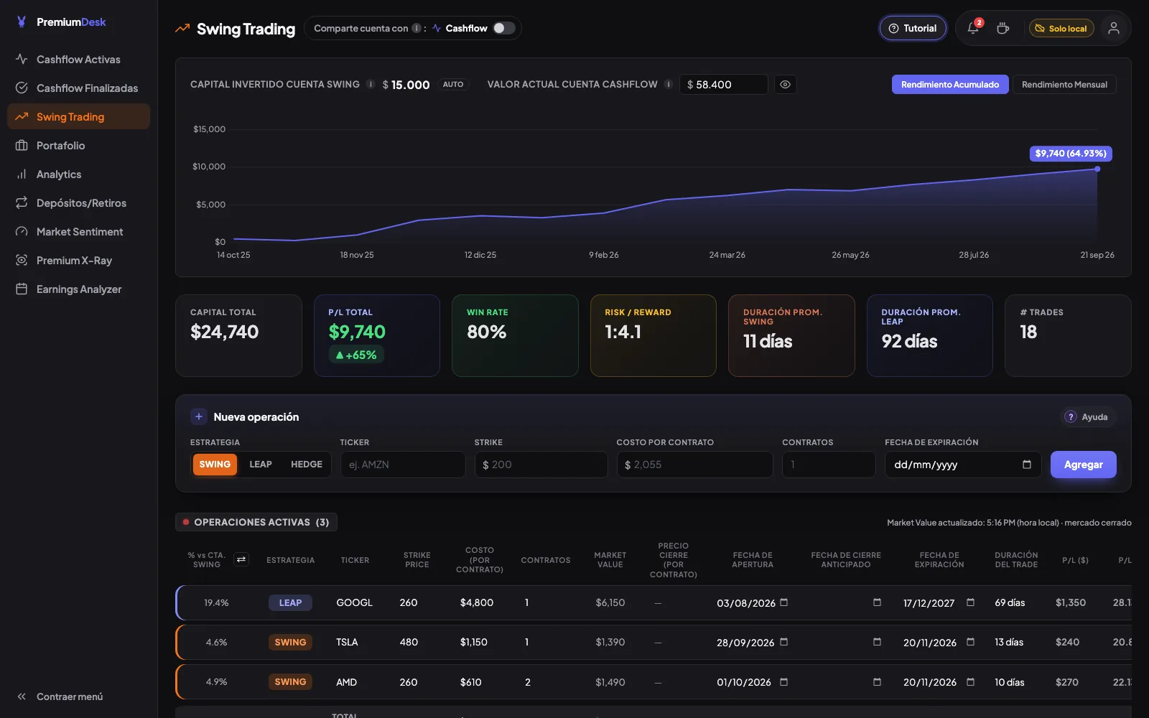Edit the $ 58.400 value field
This screenshot has width=1149, height=718.
click(x=724, y=84)
